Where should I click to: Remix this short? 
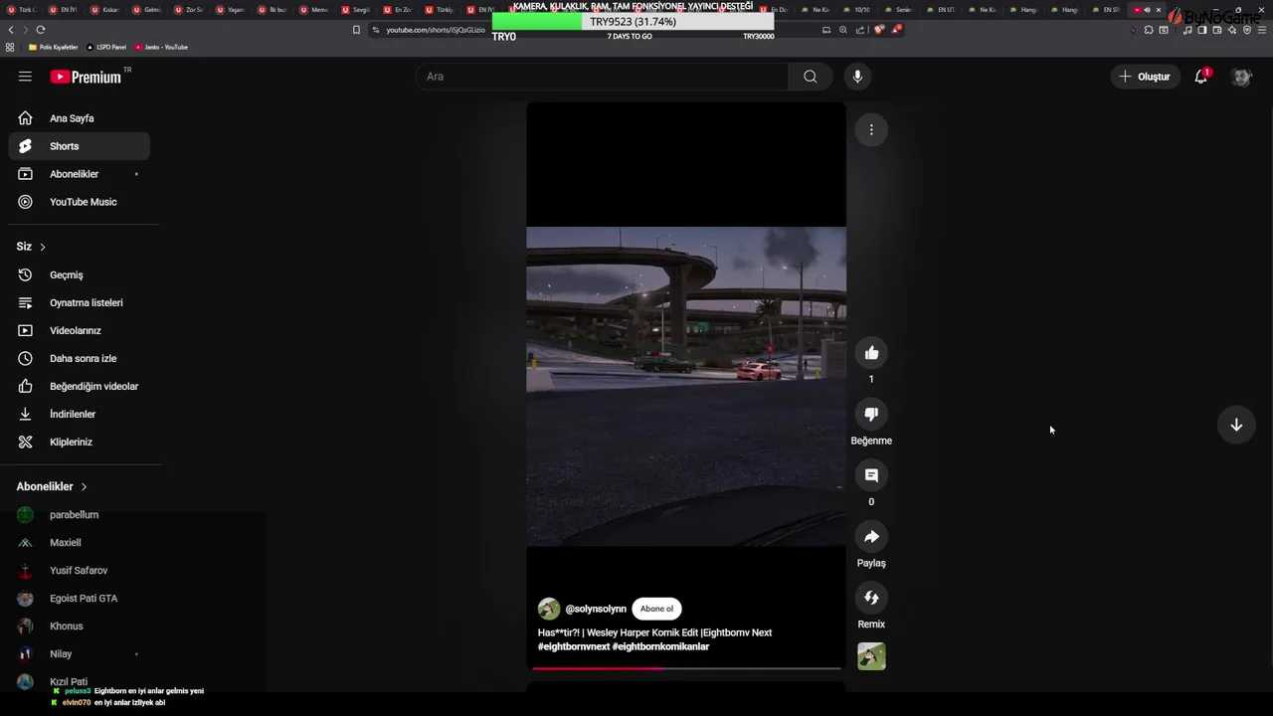pyautogui.click(x=871, y=598)
